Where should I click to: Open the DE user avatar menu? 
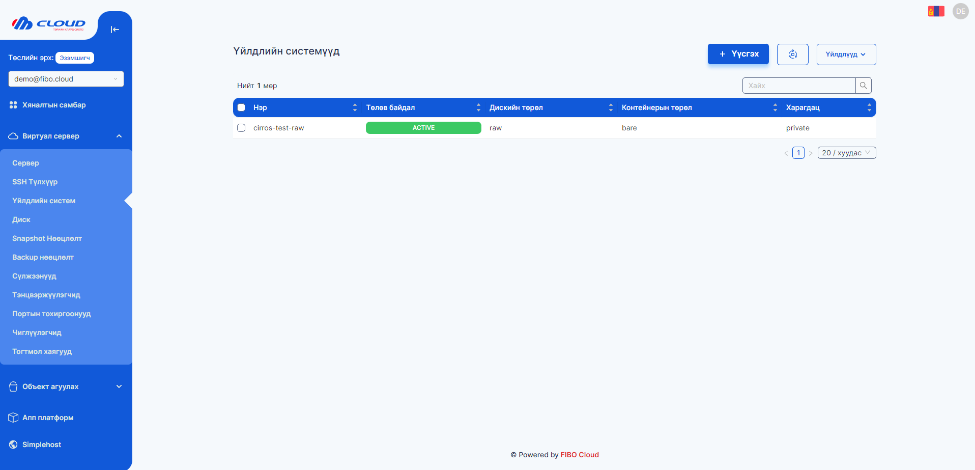tap(960, 11)
